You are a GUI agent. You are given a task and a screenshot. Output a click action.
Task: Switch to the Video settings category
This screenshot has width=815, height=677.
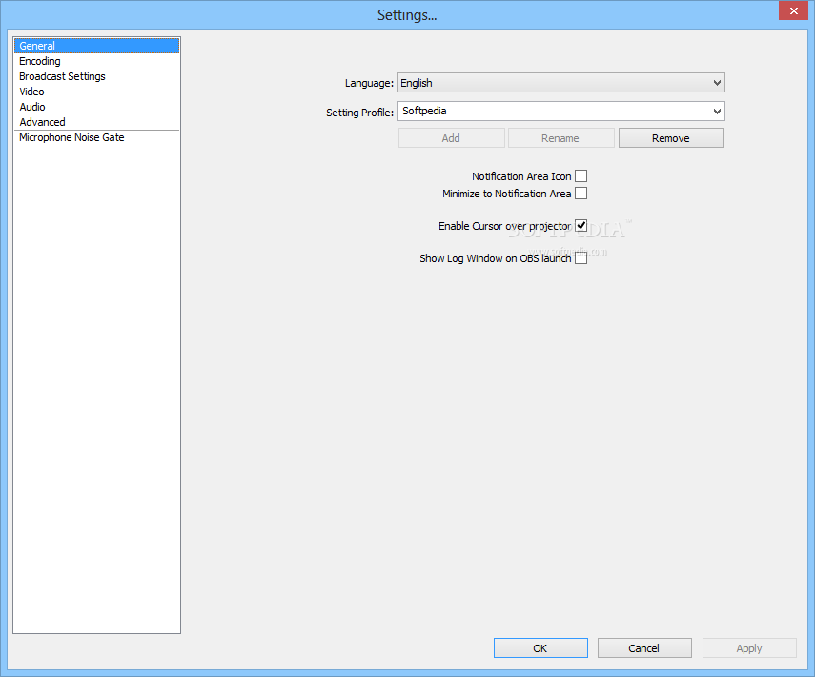point(96,92)
